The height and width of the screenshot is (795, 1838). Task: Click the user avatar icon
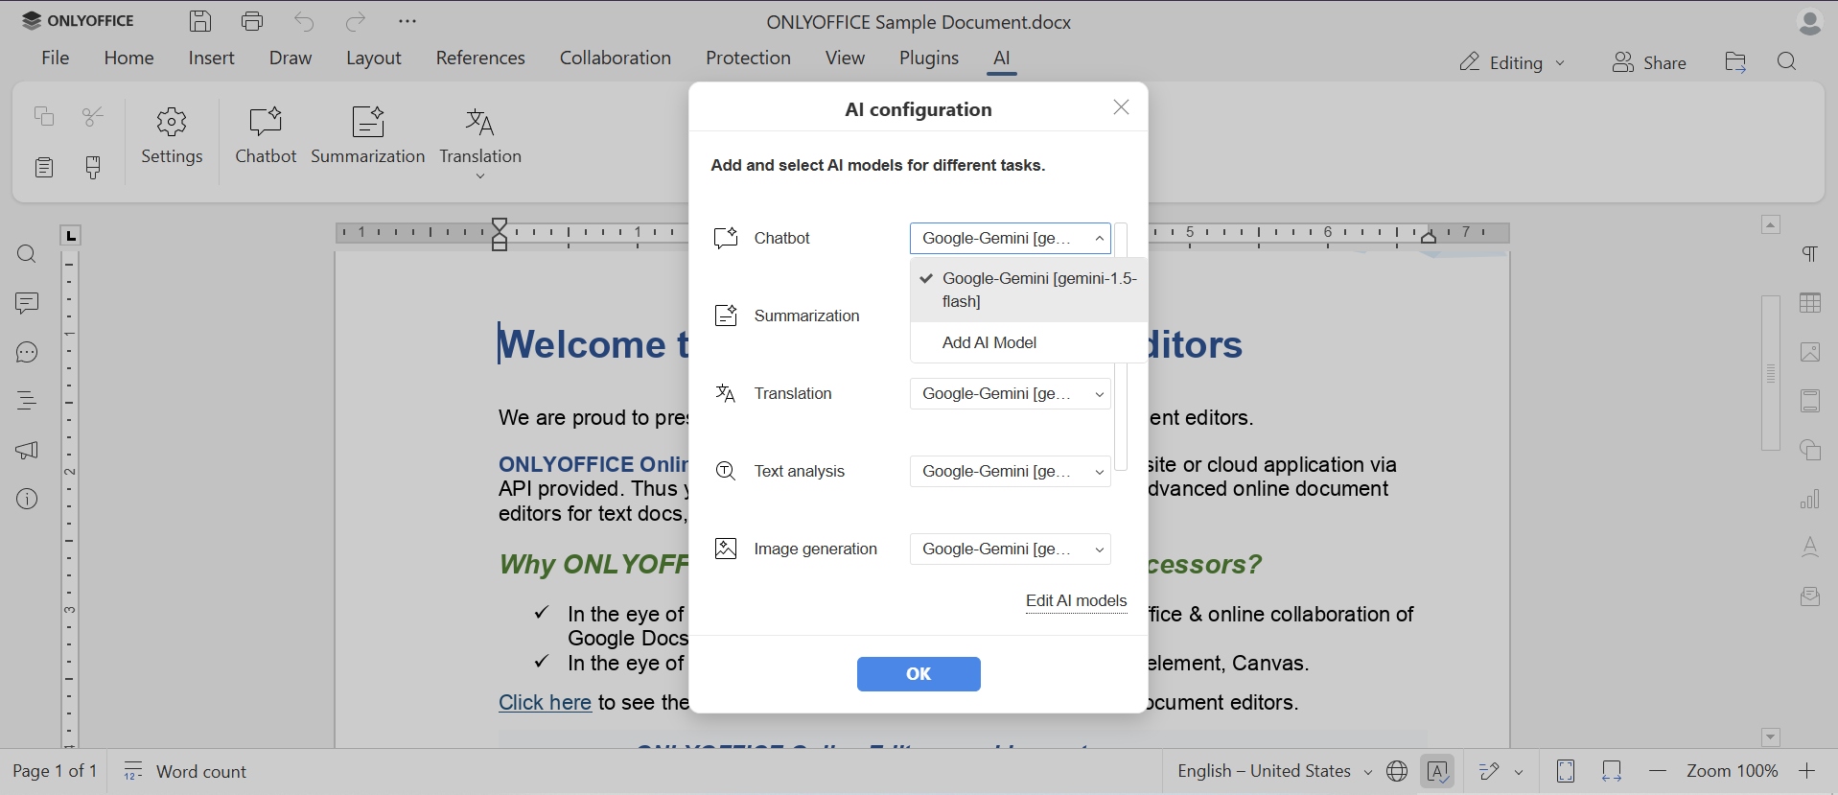[1809, 21]
